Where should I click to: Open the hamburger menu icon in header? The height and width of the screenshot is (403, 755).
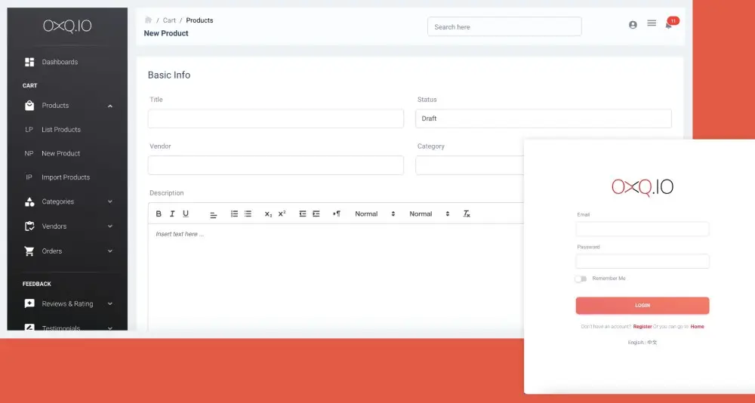(652, 23)
